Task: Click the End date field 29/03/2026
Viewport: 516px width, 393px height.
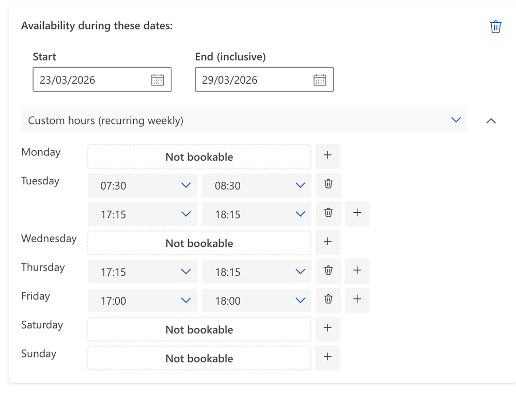Action: pyautogui.click(x=253, y=80)
